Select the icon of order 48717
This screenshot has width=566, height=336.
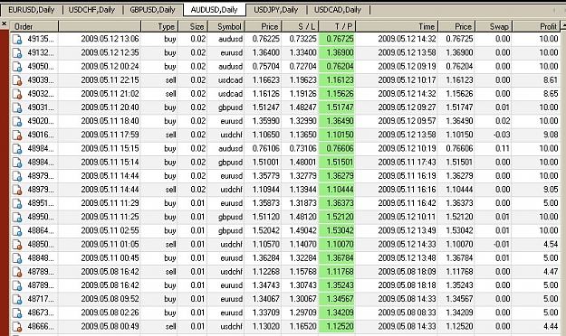[17, 299]
